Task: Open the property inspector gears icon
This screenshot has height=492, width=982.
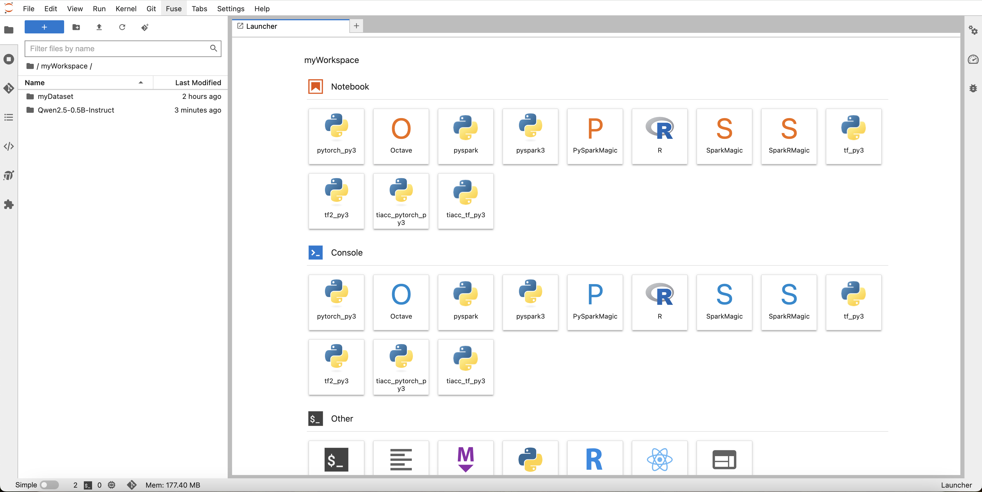Action: coord(973,30)
